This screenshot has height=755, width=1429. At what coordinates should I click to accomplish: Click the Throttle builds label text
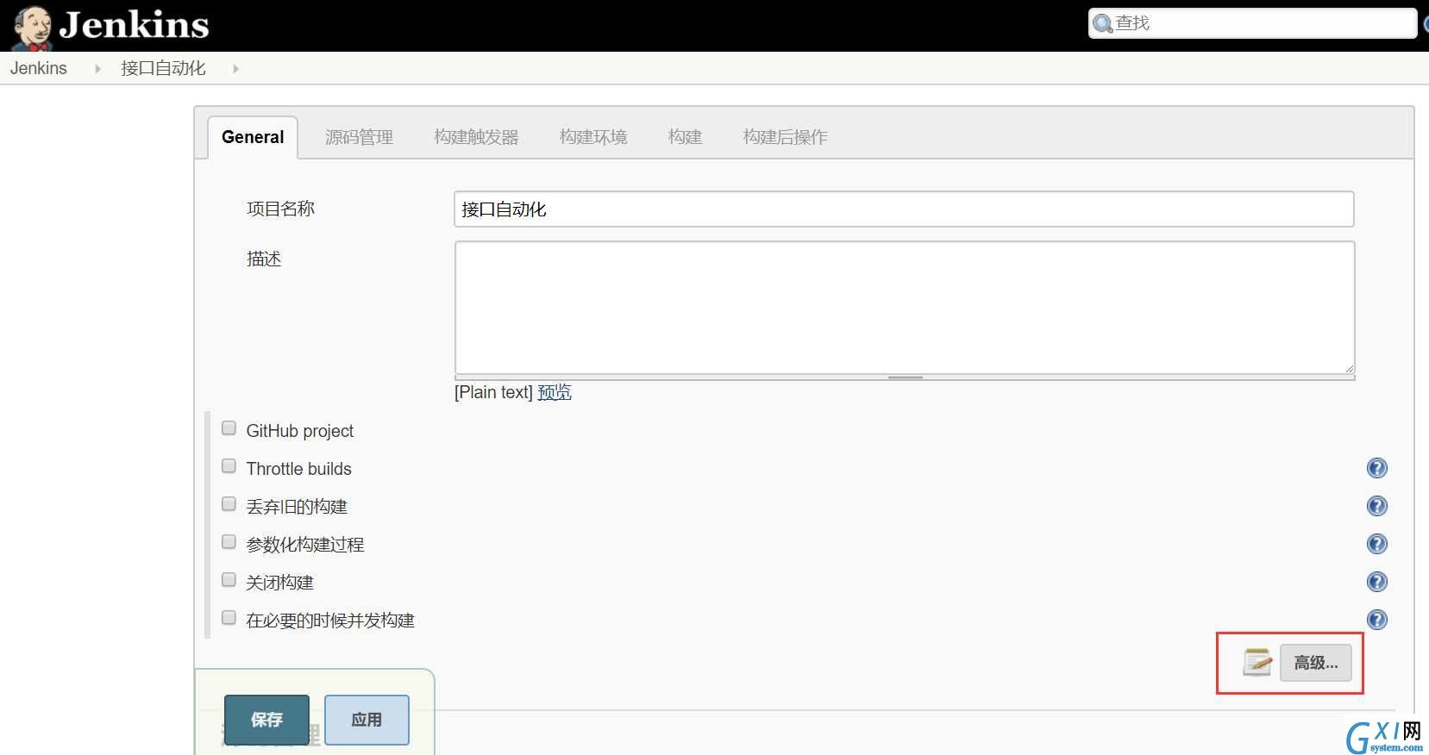299,469
